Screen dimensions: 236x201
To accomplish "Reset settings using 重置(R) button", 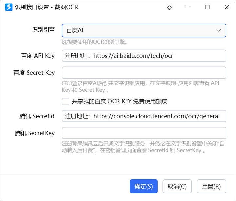I will 211,186.
